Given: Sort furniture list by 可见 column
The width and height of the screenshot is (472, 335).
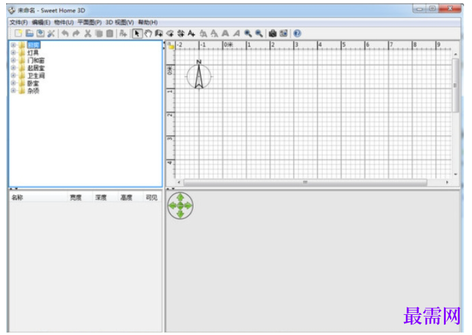Looking at the screenshot, I should [152, 197].
